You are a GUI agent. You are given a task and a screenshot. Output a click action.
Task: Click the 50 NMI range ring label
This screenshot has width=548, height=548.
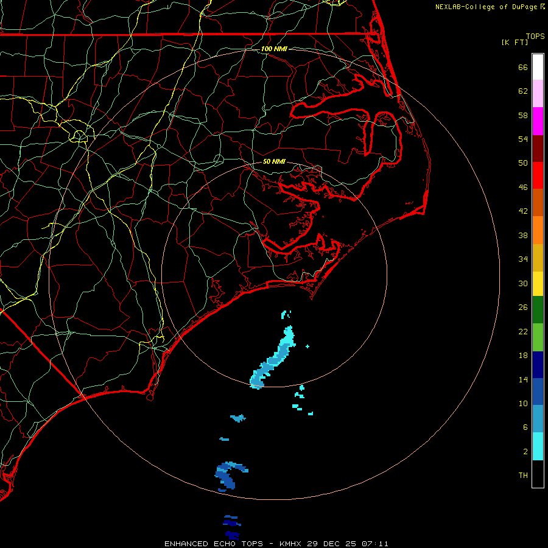274,161
